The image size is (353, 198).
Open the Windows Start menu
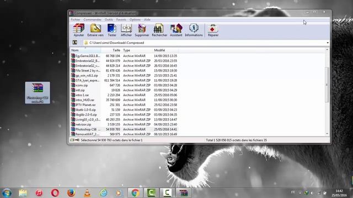coord(7,193)
